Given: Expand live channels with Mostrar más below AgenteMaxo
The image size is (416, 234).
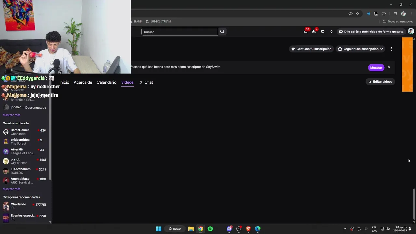Looking at the screenshot, I should [x=11, y=189].
